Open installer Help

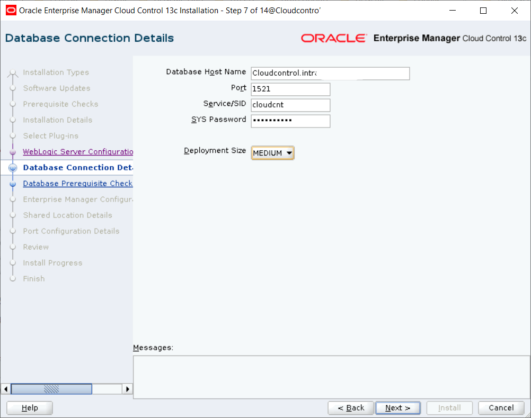30,408
